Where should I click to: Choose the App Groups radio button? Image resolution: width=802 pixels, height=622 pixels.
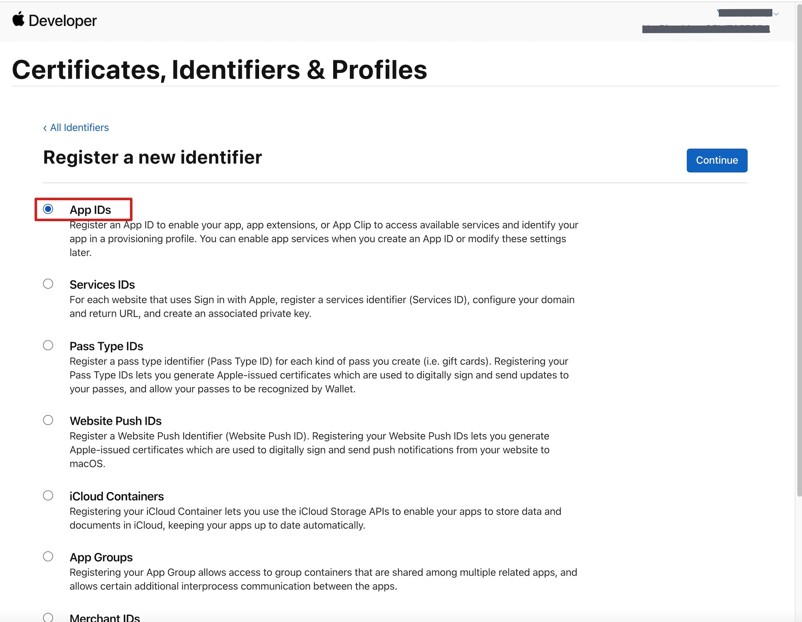click(x=48, y=557)
